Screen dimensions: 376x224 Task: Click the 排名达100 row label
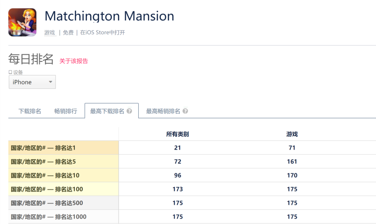click(x=47, y=189)
